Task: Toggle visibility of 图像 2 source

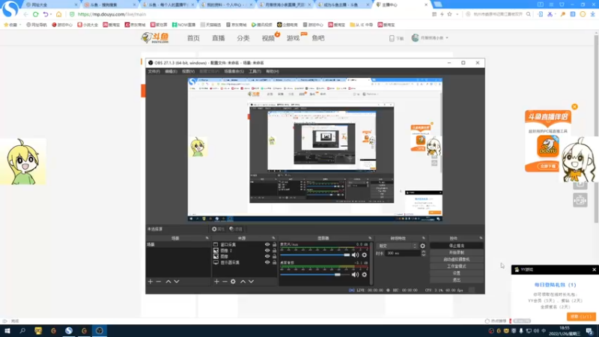Action: [x=267, y=251]
